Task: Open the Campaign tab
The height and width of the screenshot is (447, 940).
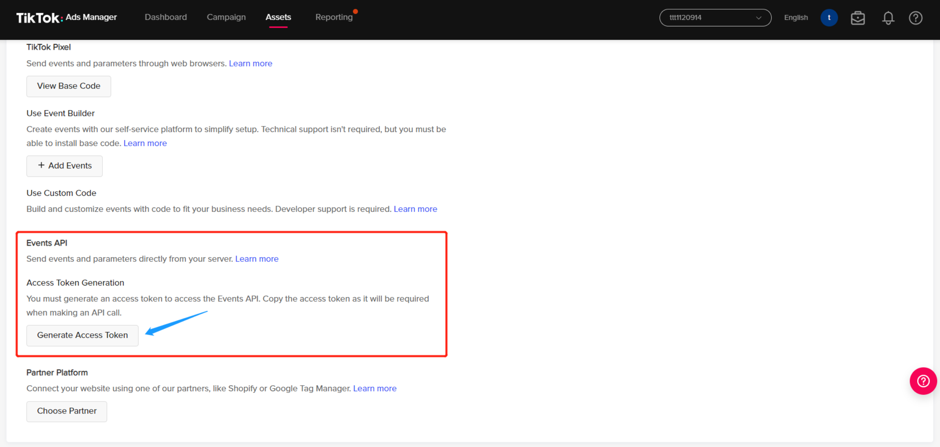Action: pyautogui.click(x=226, y=17)
